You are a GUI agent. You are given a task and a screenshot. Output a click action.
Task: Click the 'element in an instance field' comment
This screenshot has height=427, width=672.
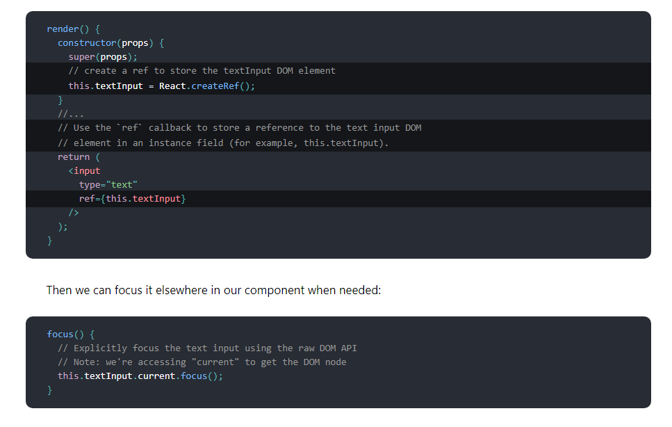click(x=223, y=143)
